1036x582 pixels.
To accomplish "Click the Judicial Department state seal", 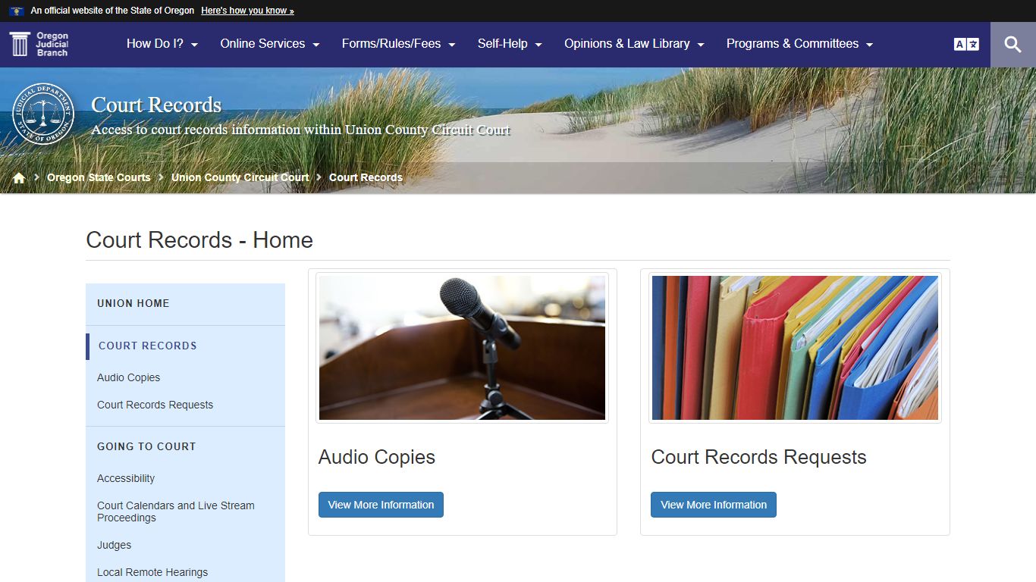I will [44, 114].
